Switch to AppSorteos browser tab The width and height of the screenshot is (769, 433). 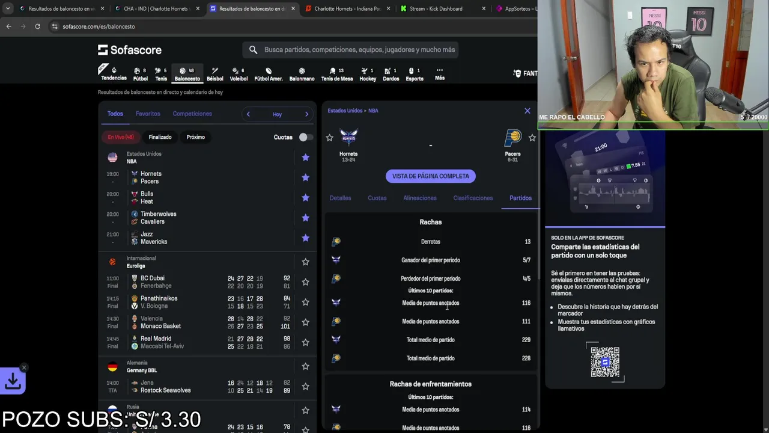tap(517, 8)
